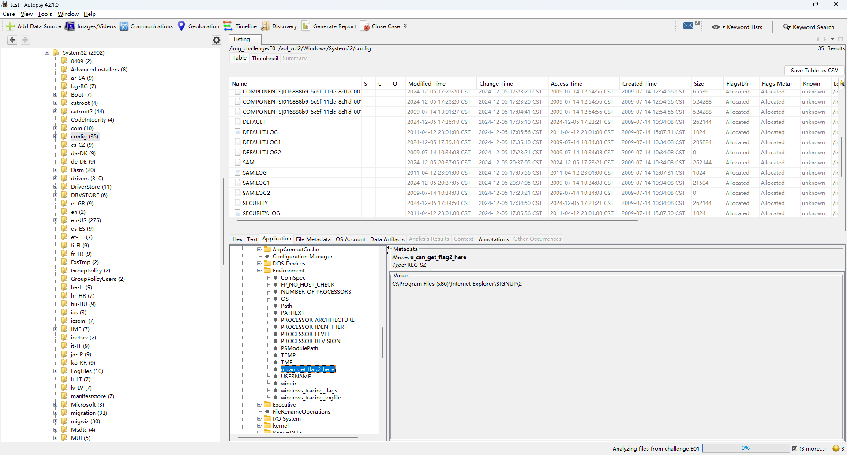Click the DEFAULT.LOG file icon

[238, 132]
